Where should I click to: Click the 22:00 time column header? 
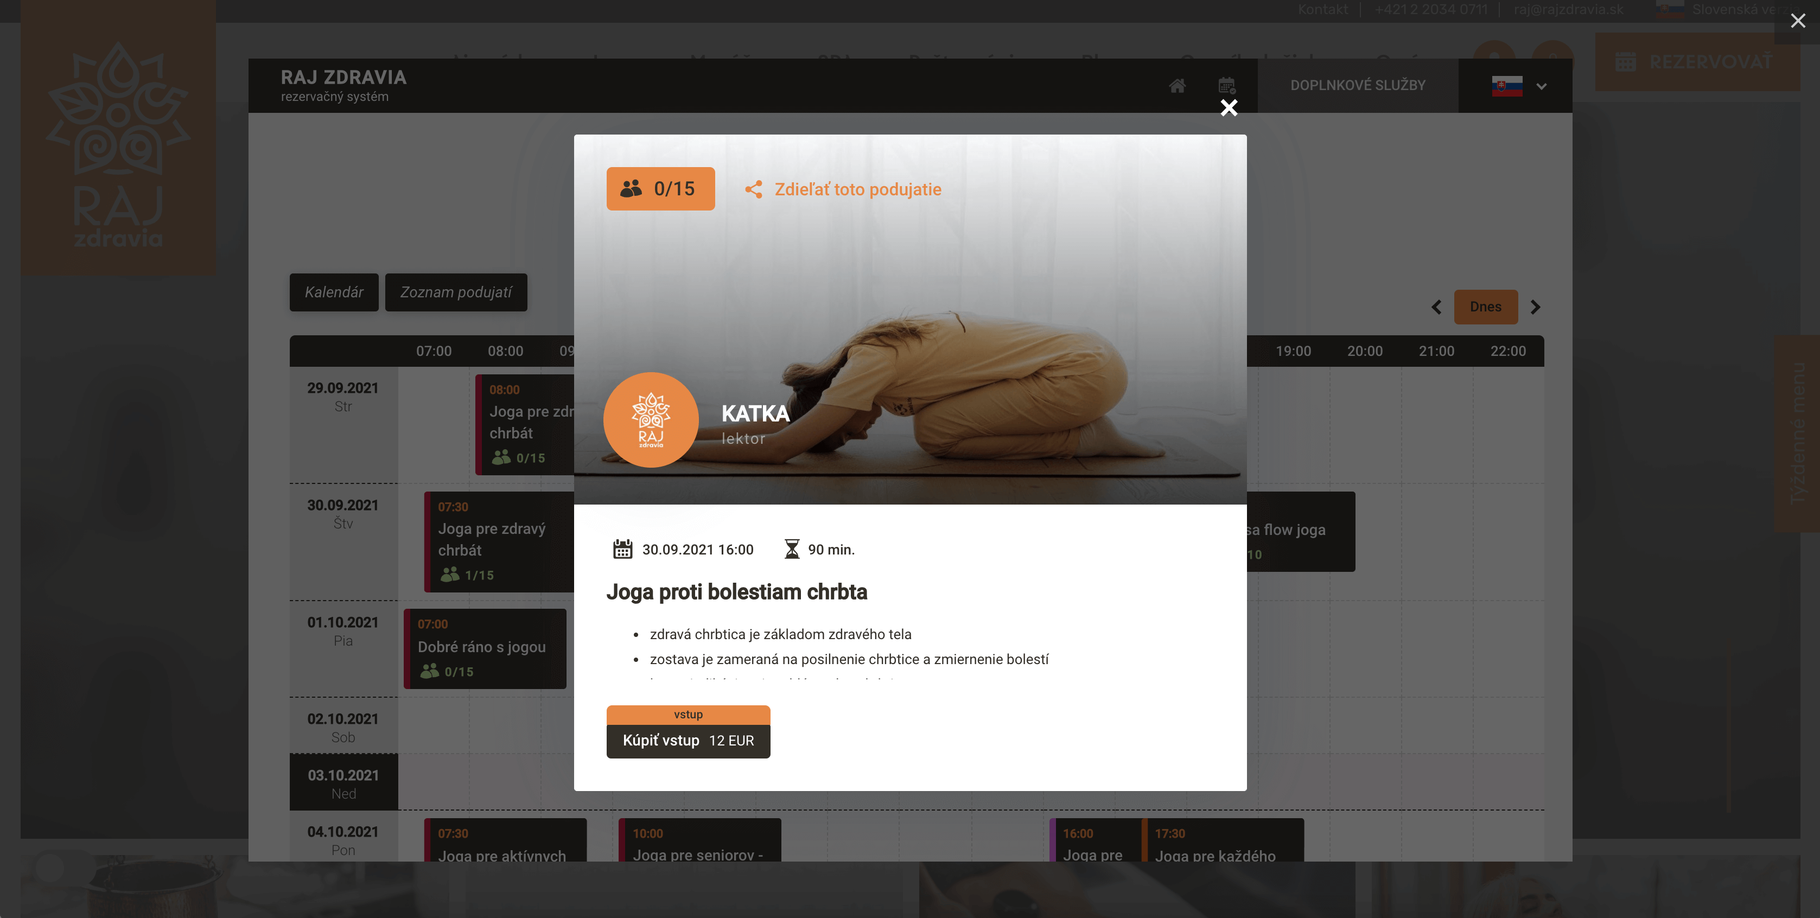point(1508,351)
